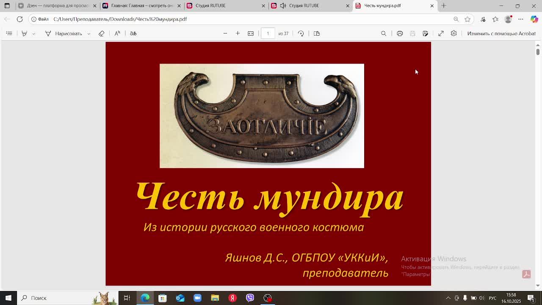This screenshot has width=542, height=305.
Task: Open the Copilot sidebar
Action: pos(534,19)
